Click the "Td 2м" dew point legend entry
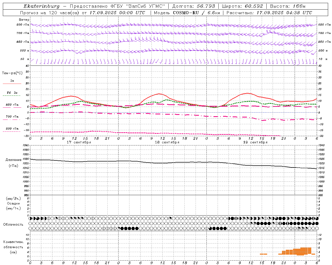The height and width of the screenshot is (265, 332). pyautogui.click(x=12, y=93)
